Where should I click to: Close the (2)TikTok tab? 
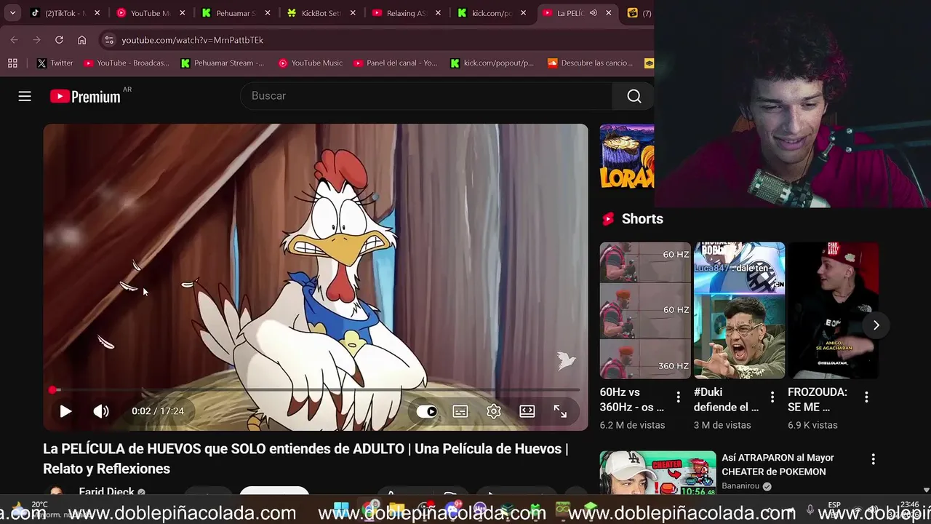tap(97, 13)
